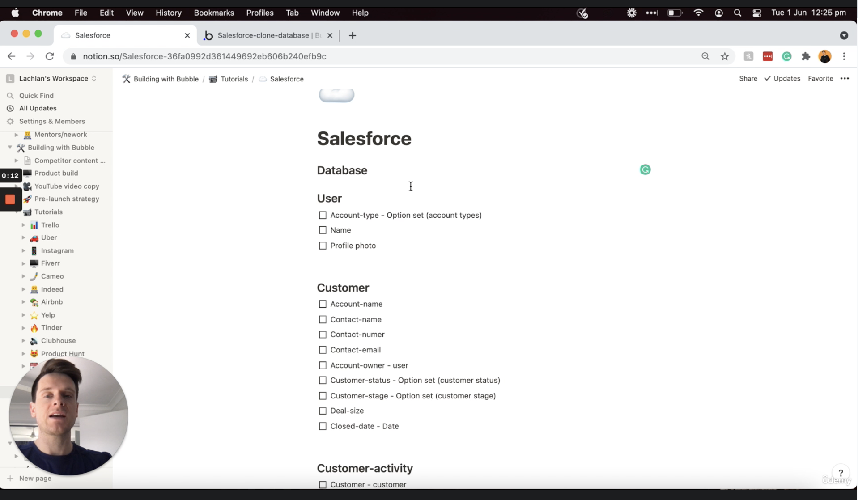This screenshot has height=500, width=858.
Task: Click Share in the top bar
Action: (x=748, y=78)
